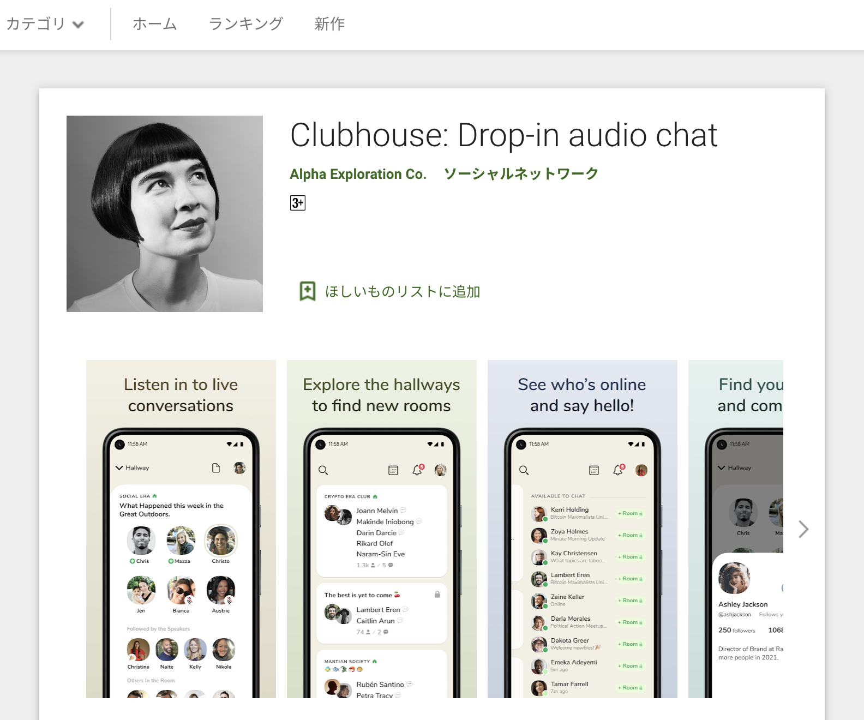Open Alpha Exploration Co. developer page
This screenshot has width=864, height=720.
[358, 174]
